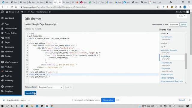Open the Posts menu item
The height and width of the screenshot is (108, 192).
[x=7, y=24]
